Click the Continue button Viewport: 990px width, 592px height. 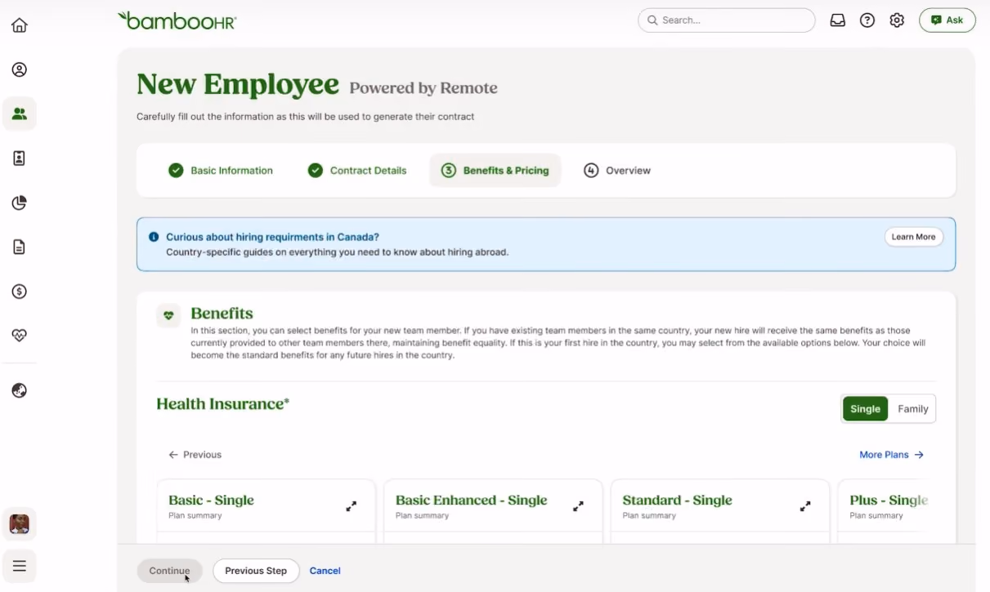pyautogui.click(x=169, y=571)
